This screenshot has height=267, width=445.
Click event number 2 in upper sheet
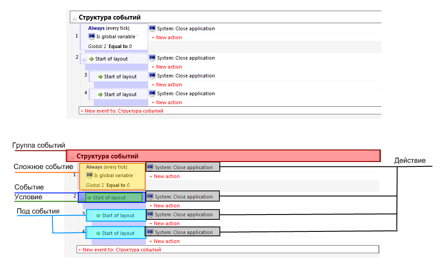click(x=77, y=57)
